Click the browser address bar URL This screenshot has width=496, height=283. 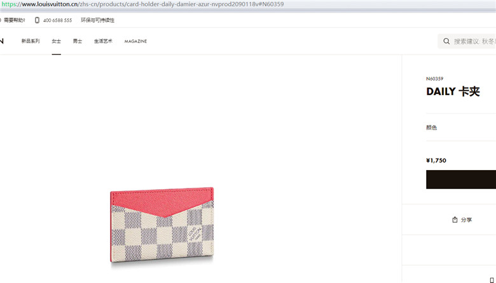pyautogui.click(x=142, y=4)
